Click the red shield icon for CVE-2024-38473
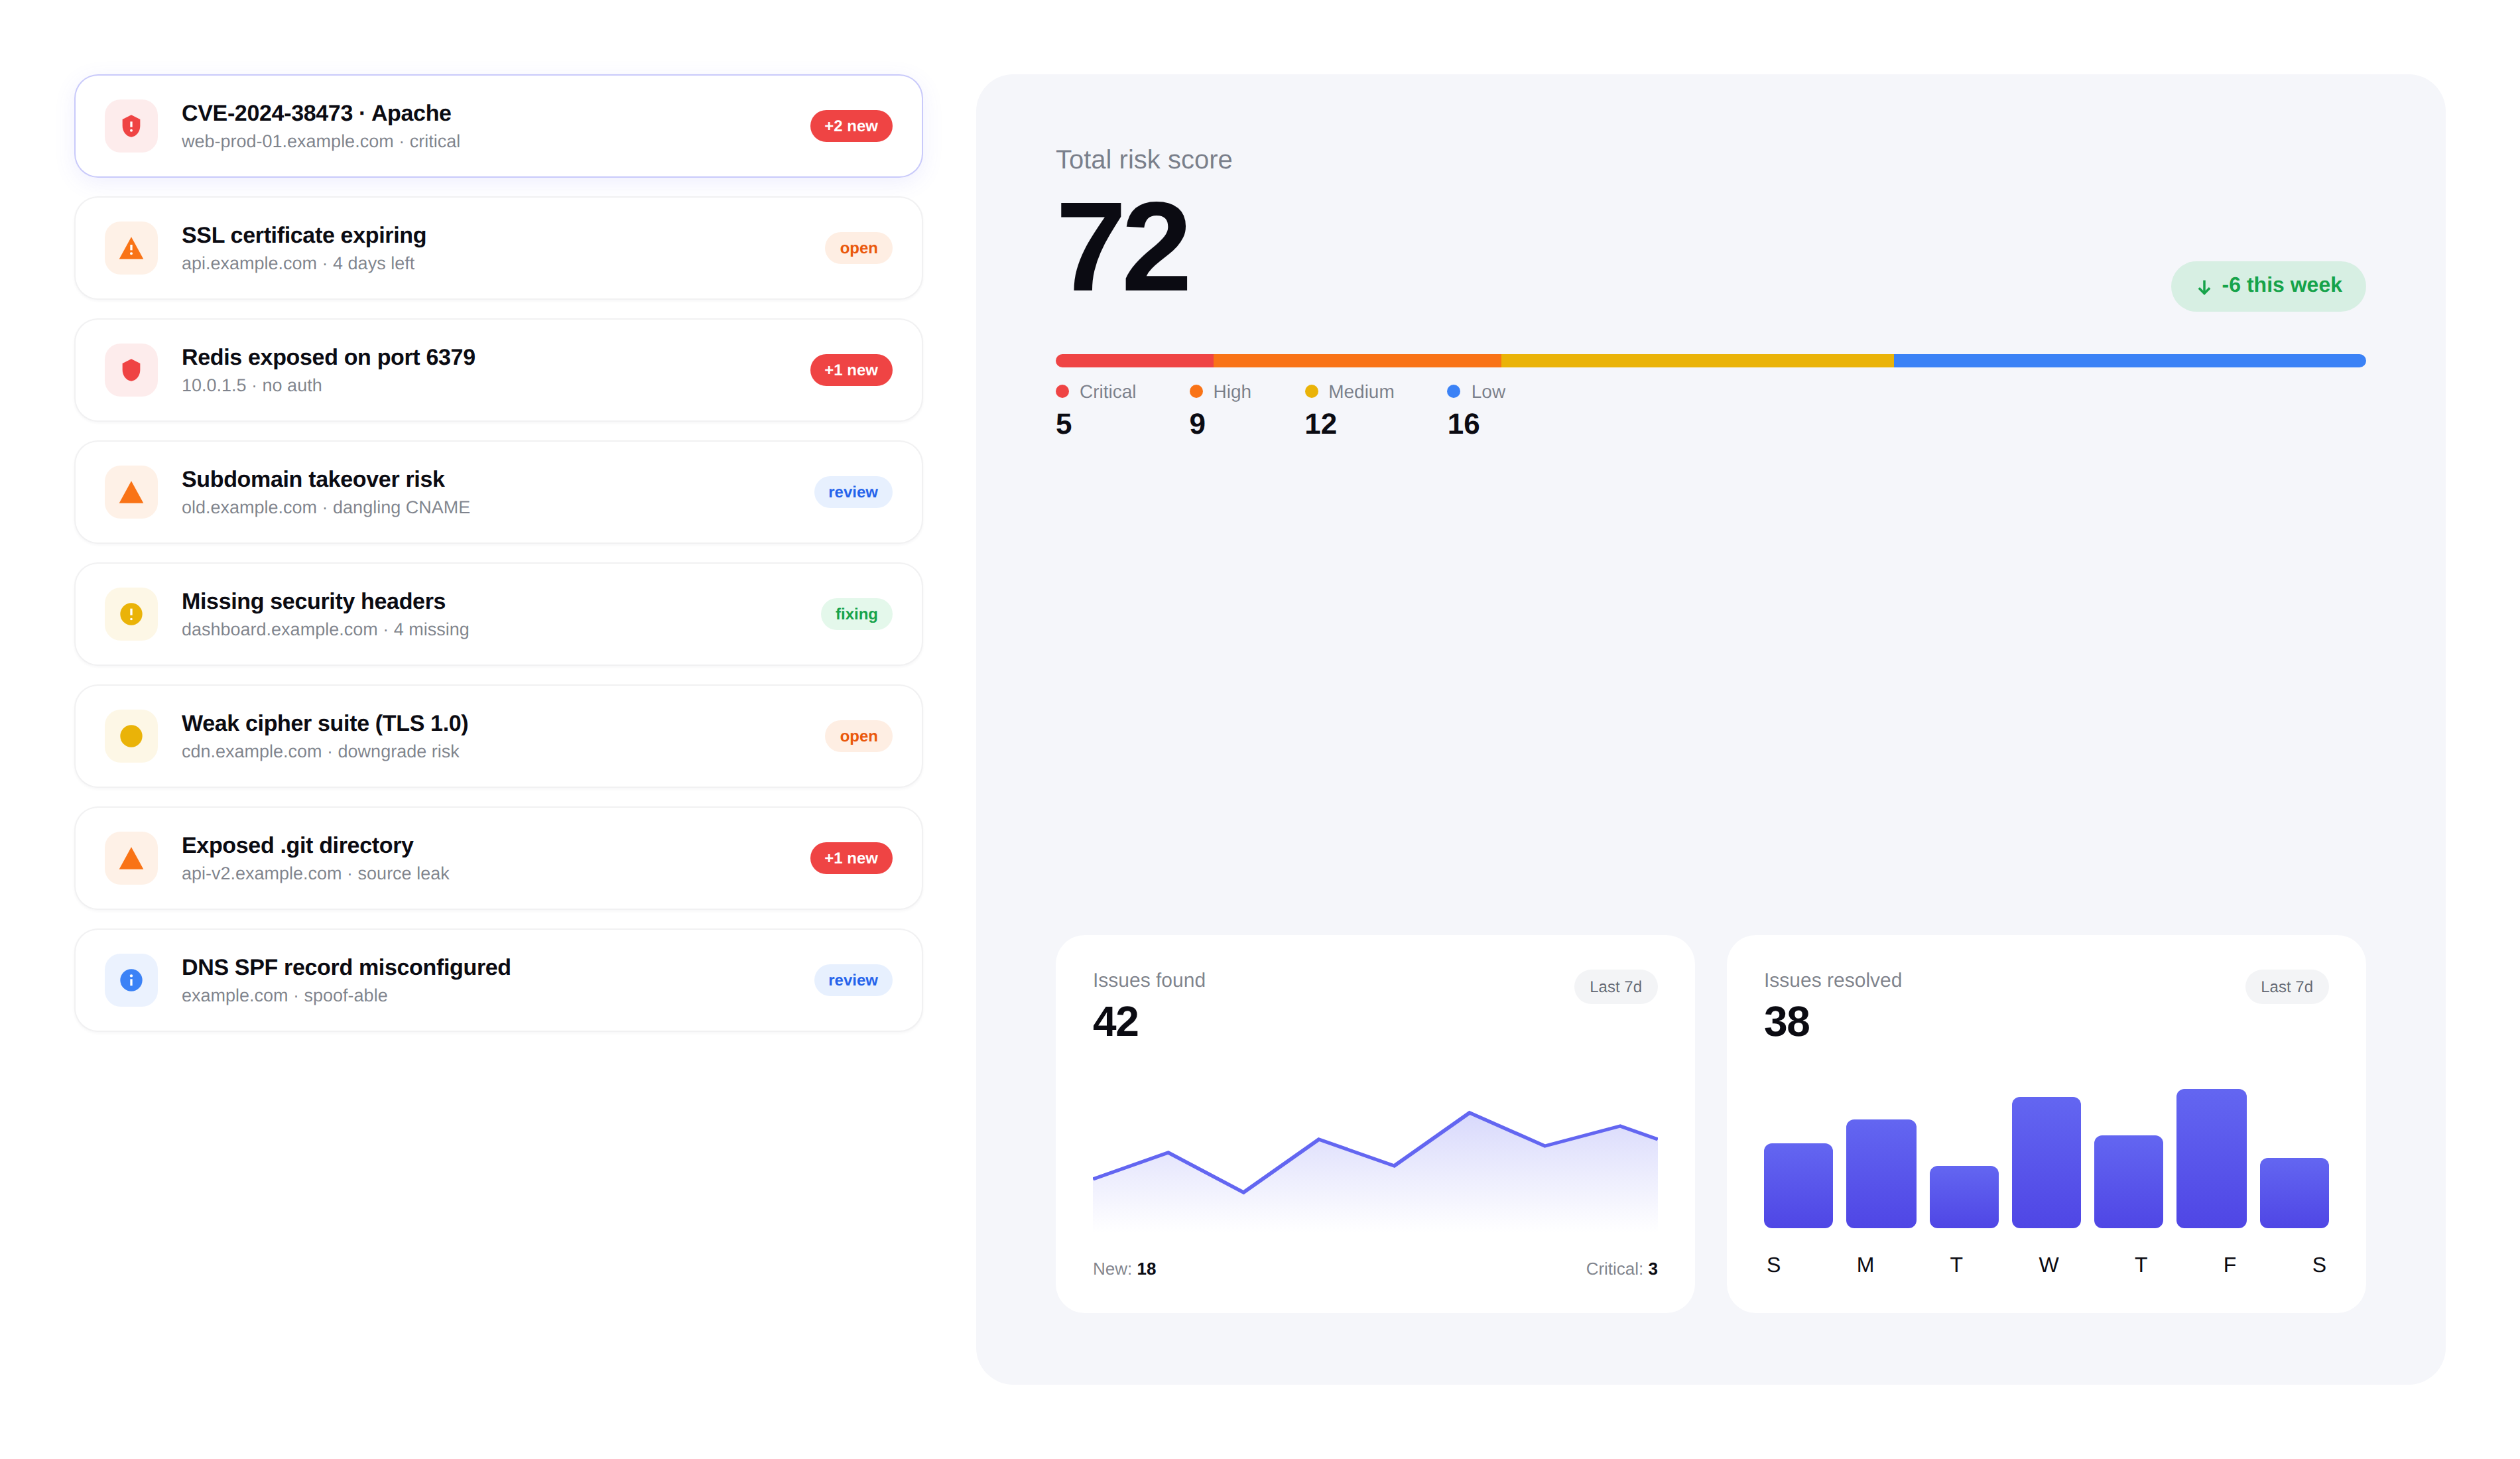 (x=131, y=126)
